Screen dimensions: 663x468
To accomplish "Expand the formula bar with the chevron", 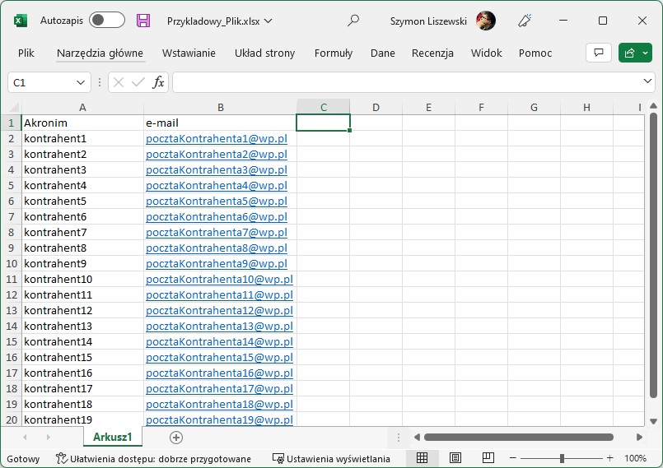I will tap(647, 81).
